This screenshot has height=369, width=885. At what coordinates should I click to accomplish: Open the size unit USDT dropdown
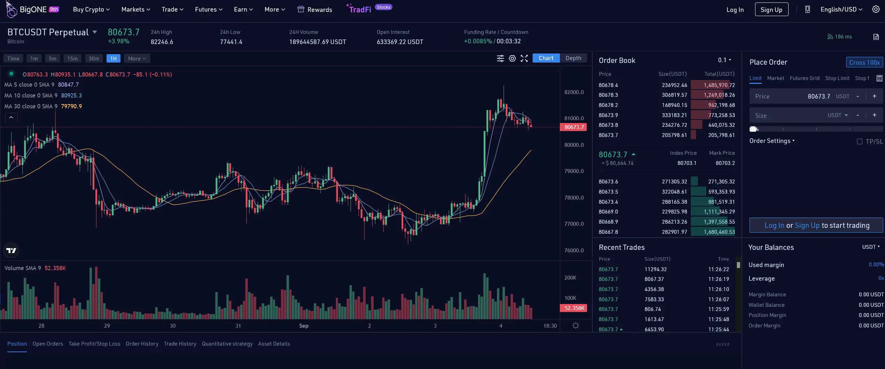coord(838,115)
